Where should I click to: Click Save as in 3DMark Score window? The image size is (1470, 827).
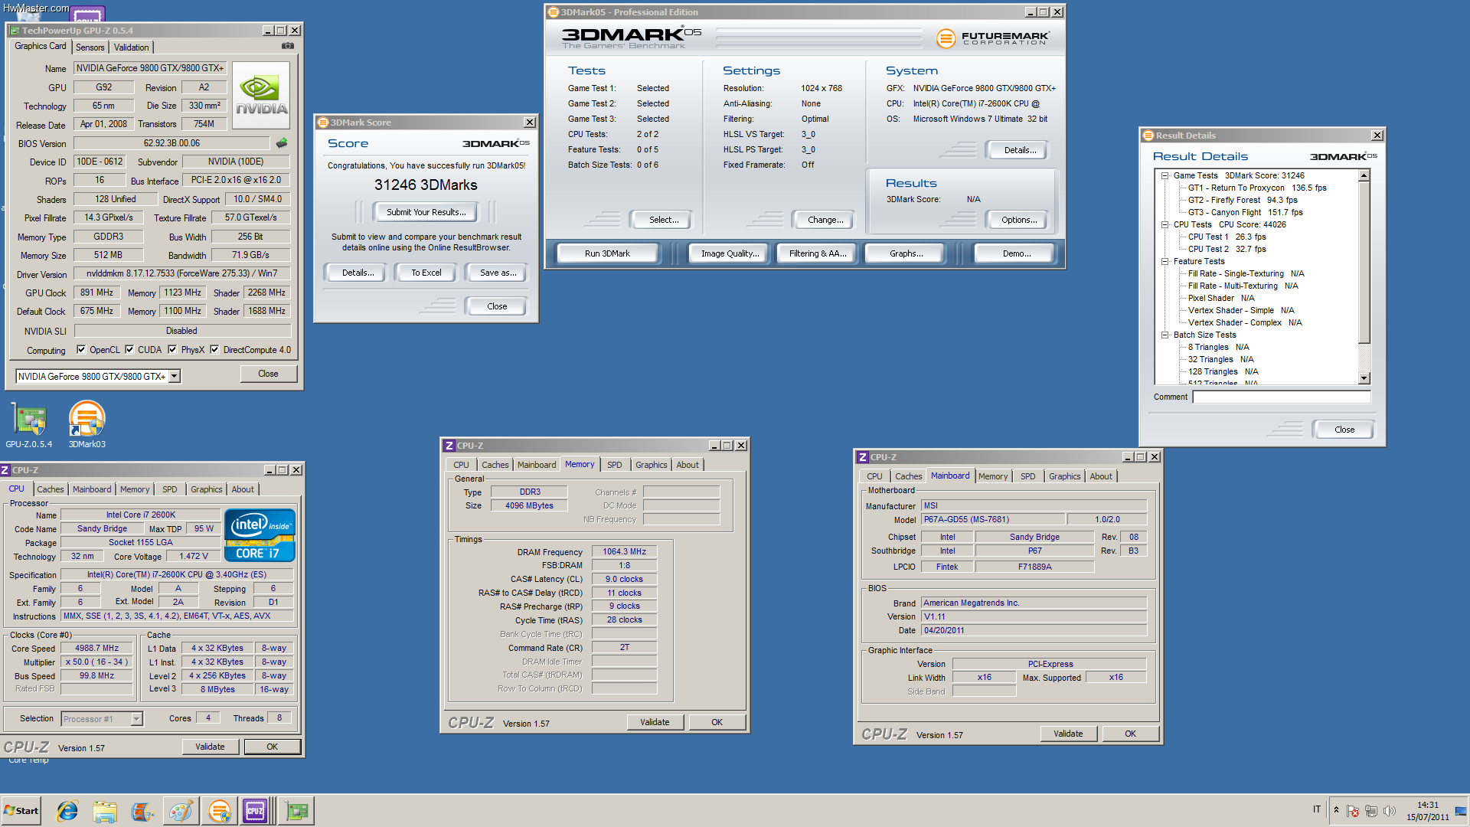pyautogui.click(x=498, y=273)
